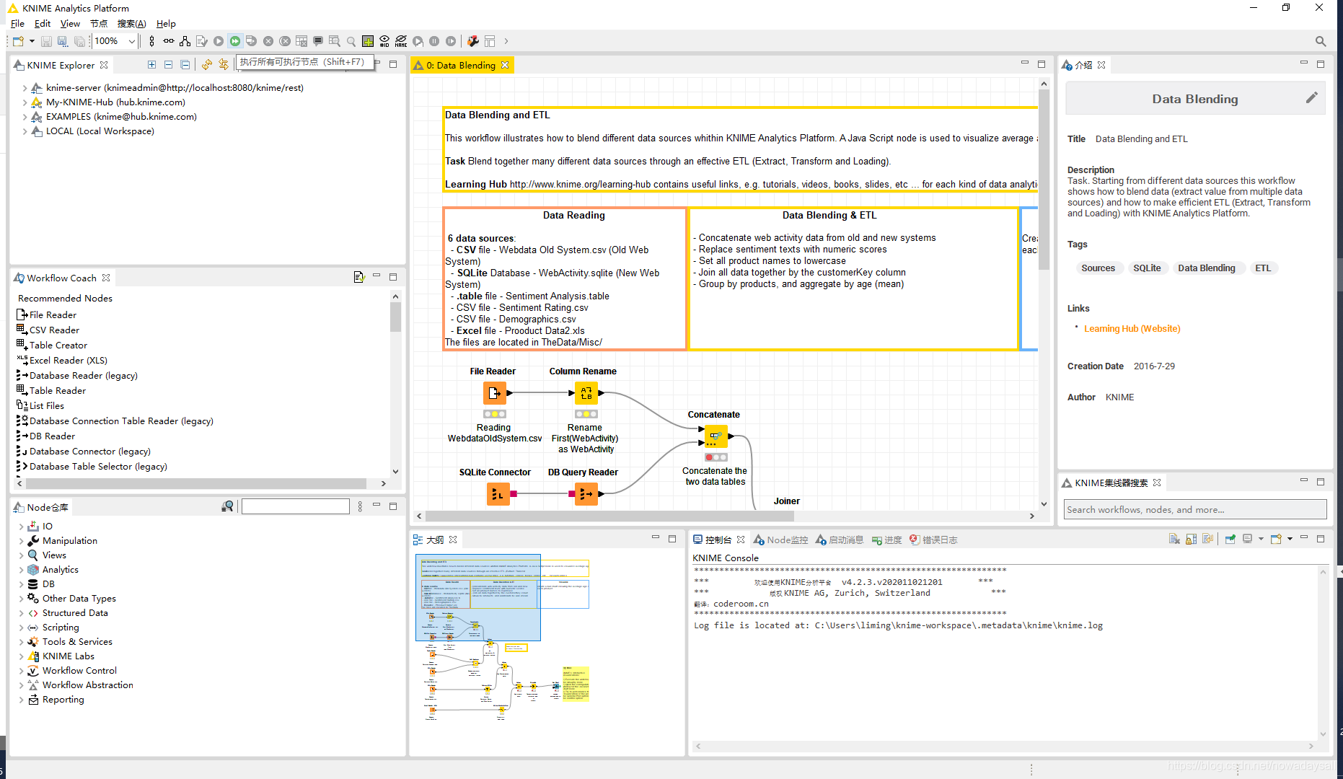Open the zoom level dropdown

pos(132,41)
